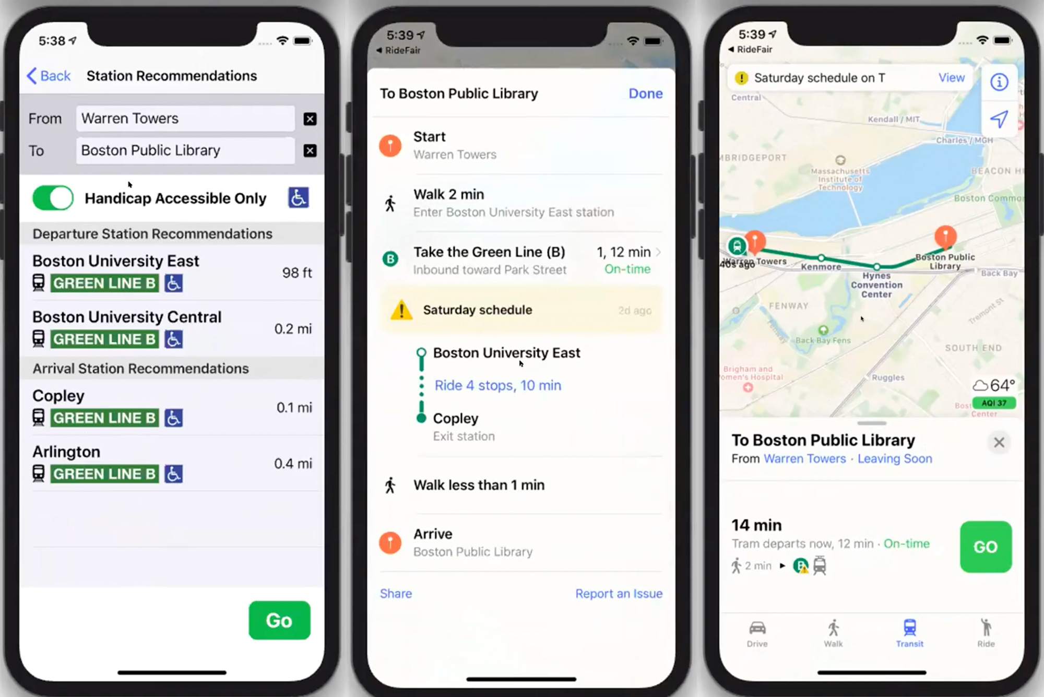1044x697 pixels.
Task: Tap the Report an Issue link
Action: pos(619,594)
